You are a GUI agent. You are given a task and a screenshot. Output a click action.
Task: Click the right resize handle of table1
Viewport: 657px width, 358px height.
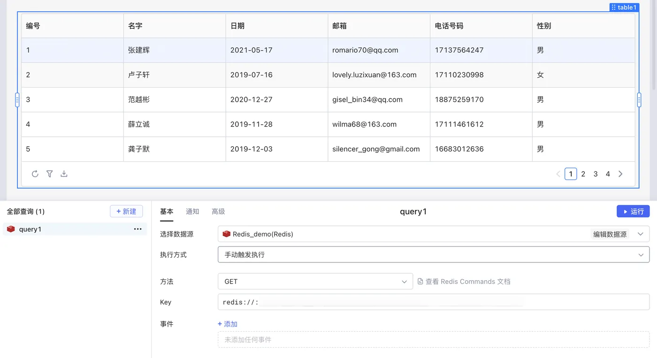click(639, 100)
